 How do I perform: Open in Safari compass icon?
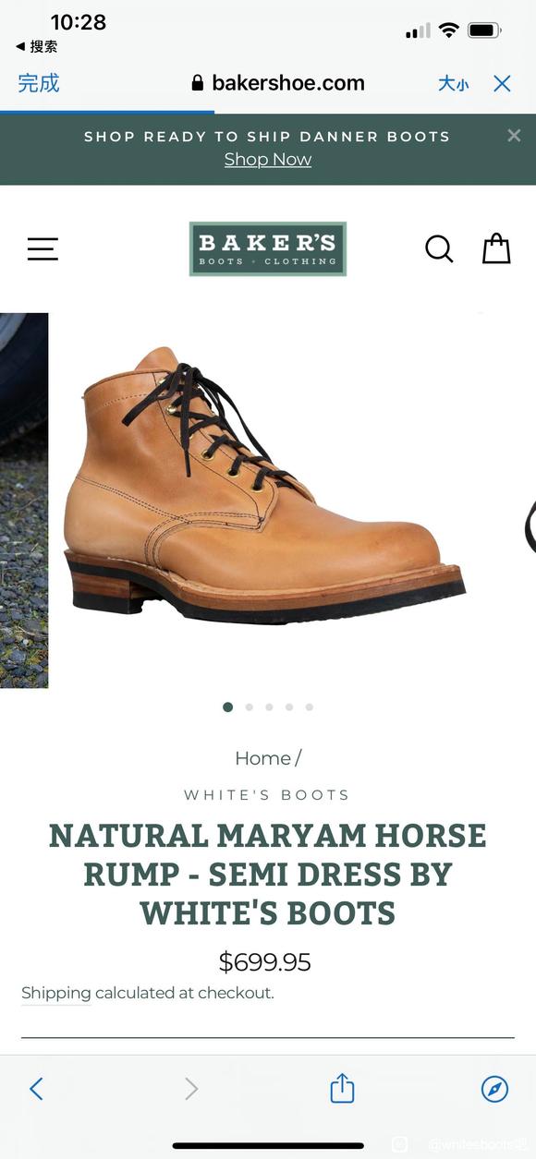pos(495,1089)
